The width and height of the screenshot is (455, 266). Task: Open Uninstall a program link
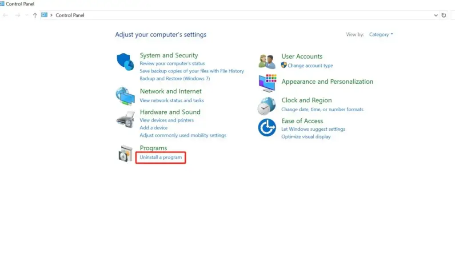click(x=160, y=157)
